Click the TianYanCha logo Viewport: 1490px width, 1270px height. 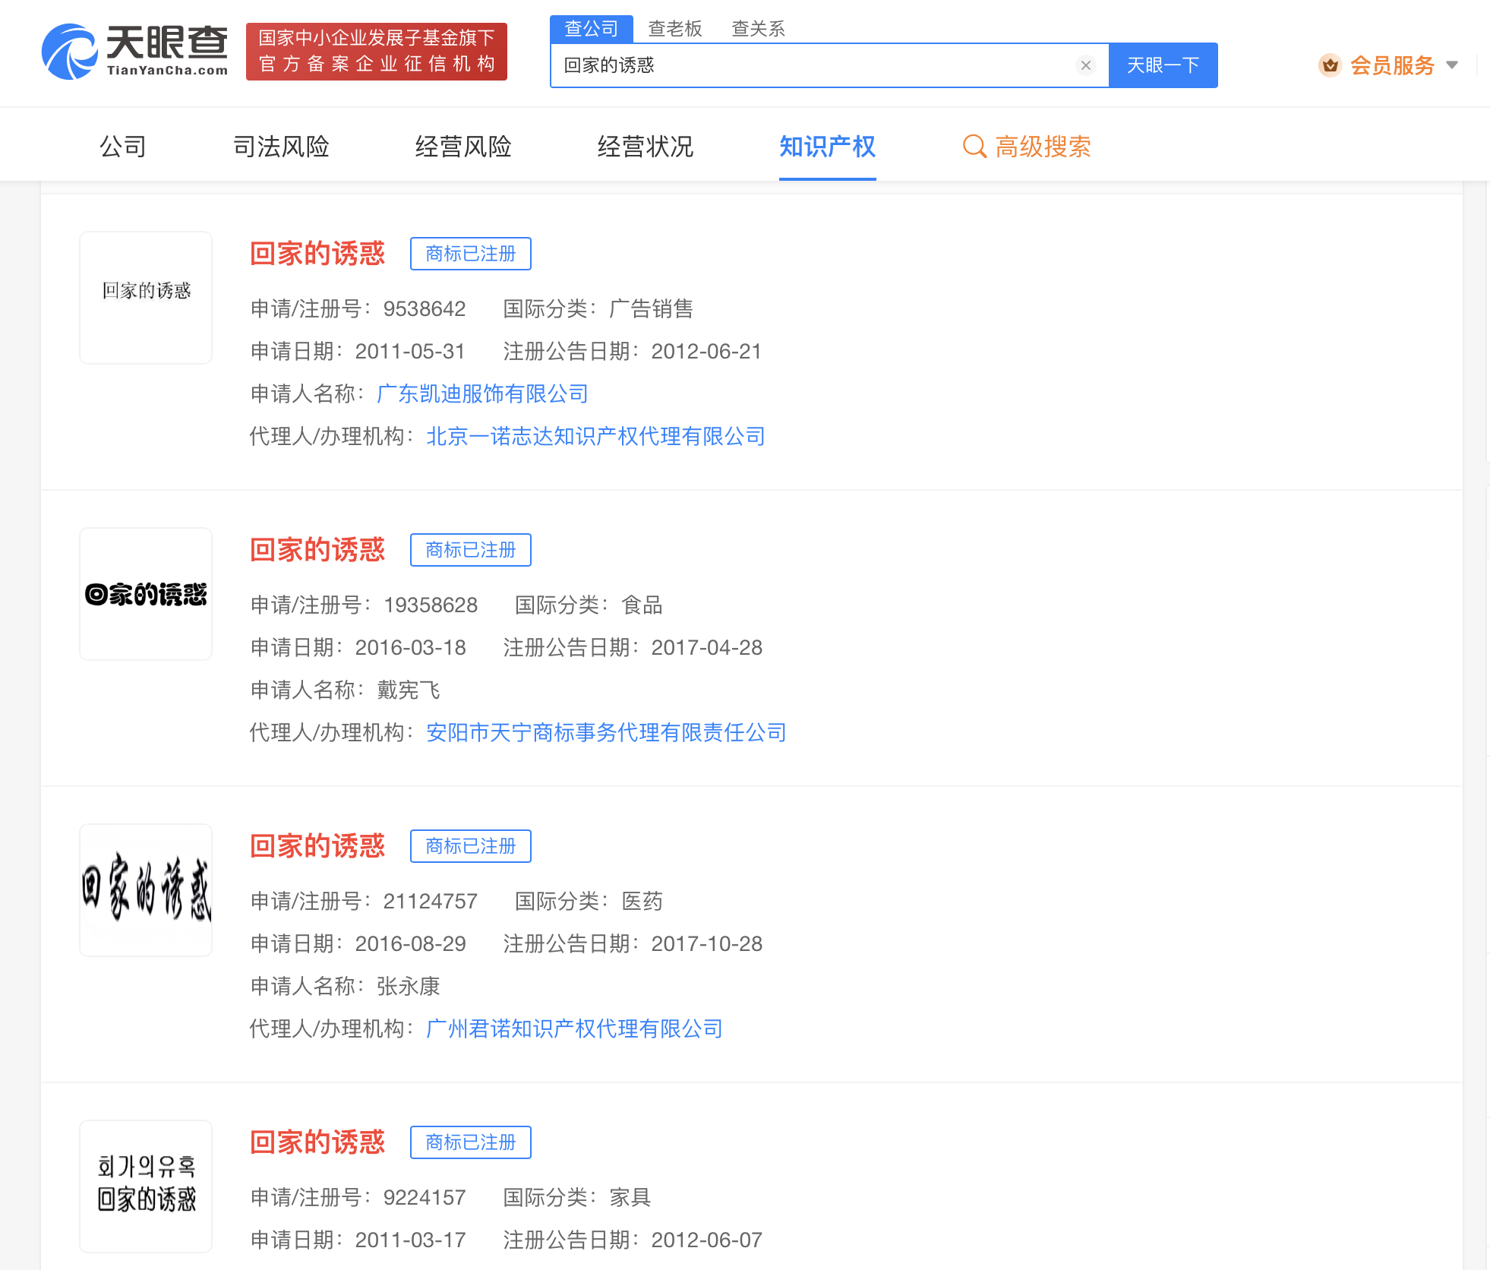[134, 52]
